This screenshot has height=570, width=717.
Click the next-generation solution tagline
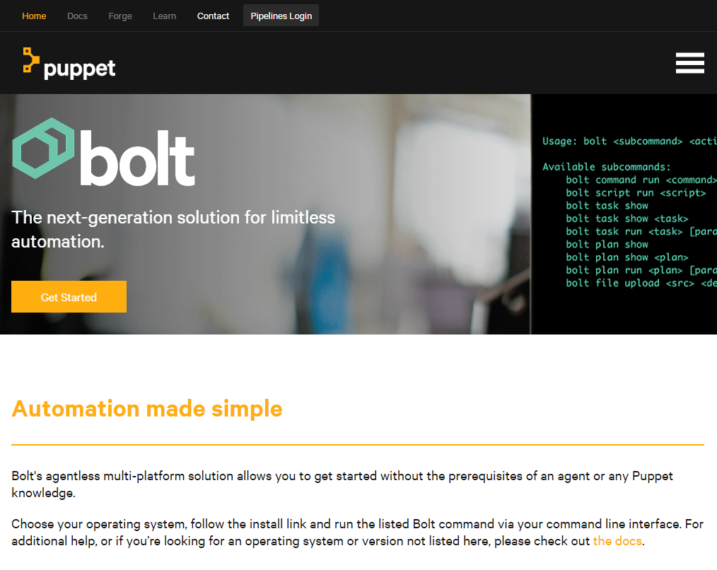[173, 229]
